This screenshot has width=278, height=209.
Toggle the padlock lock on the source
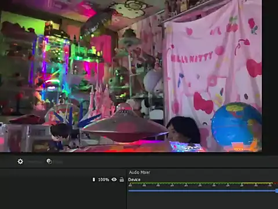click(x=122, y=179)
